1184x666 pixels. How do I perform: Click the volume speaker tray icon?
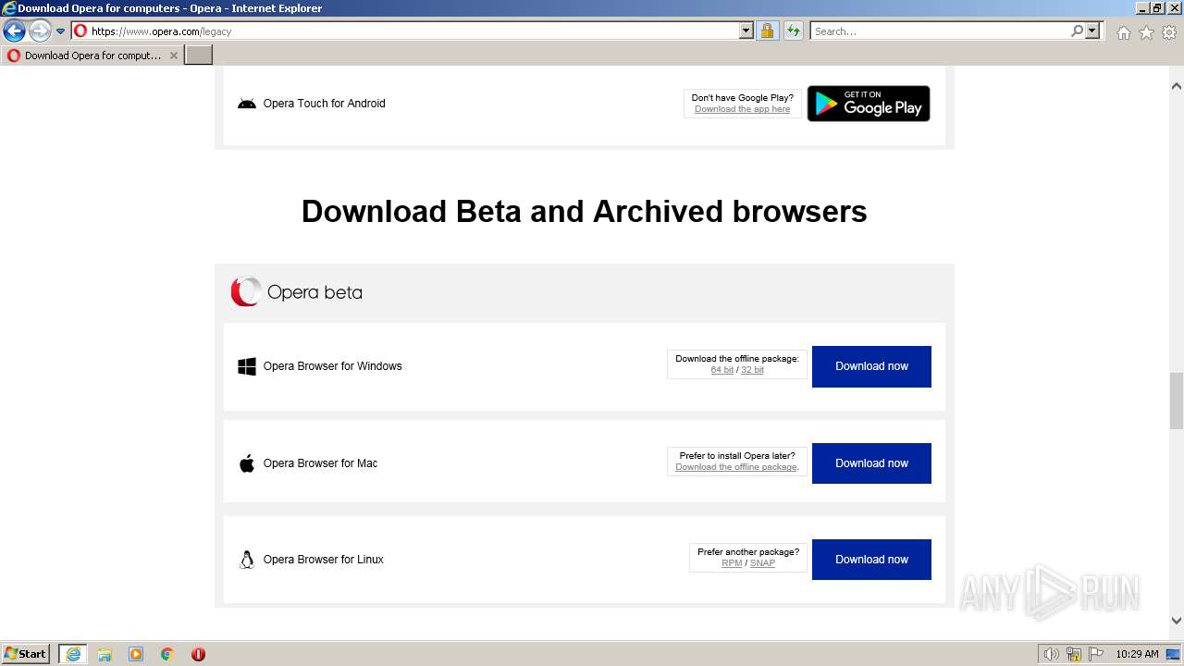coord(1051,654)
